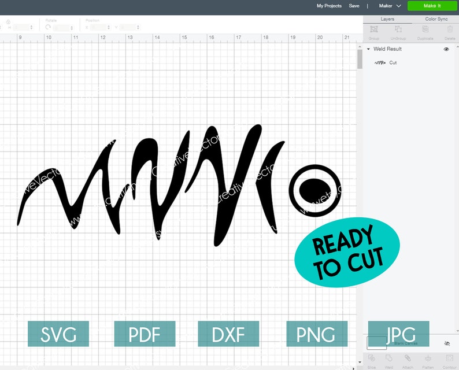Adjust the Position Y stepper arrows
The image size is (459, 370).
tap(138, 28)
